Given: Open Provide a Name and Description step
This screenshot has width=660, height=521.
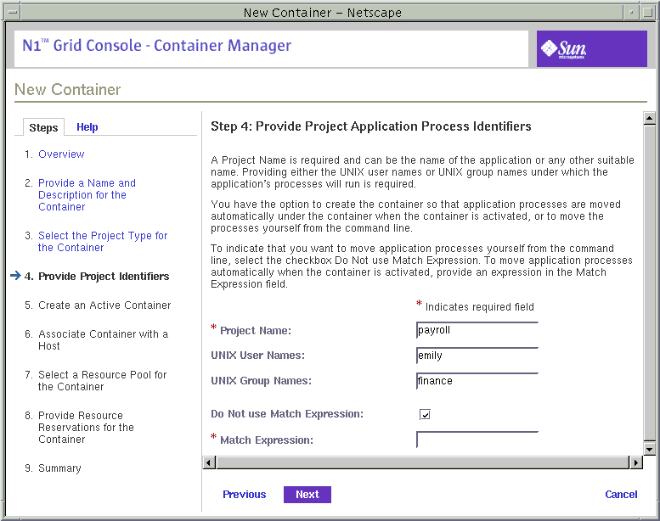Looking at the screenshot, I should 87,194.
